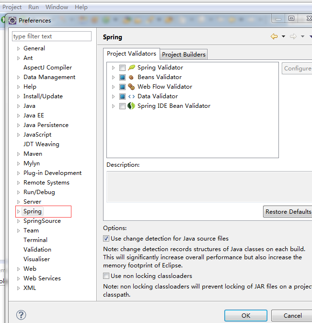Expand the Java category arrow
This screenshot has height=323, width=312.
pyautogui.click(x=18, y=106)
